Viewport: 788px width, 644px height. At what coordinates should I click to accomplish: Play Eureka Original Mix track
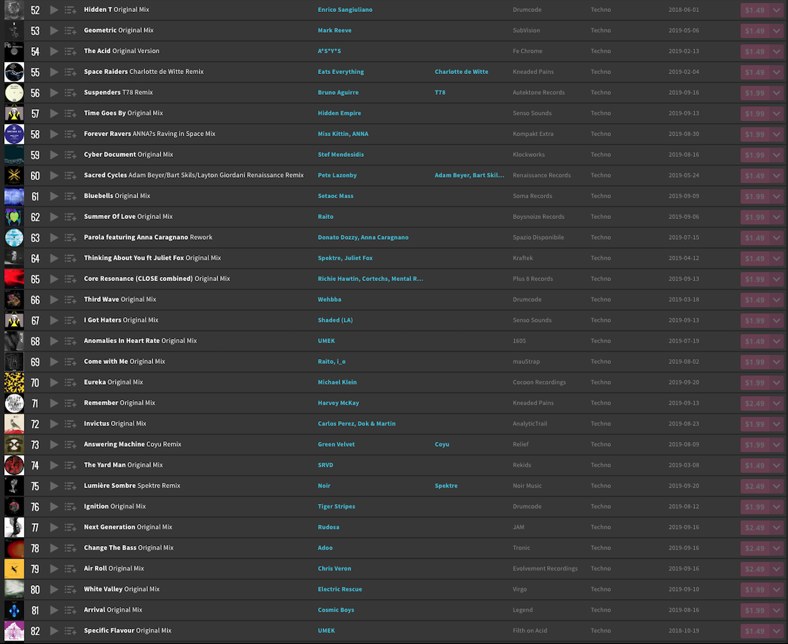[x=54, y=383]
